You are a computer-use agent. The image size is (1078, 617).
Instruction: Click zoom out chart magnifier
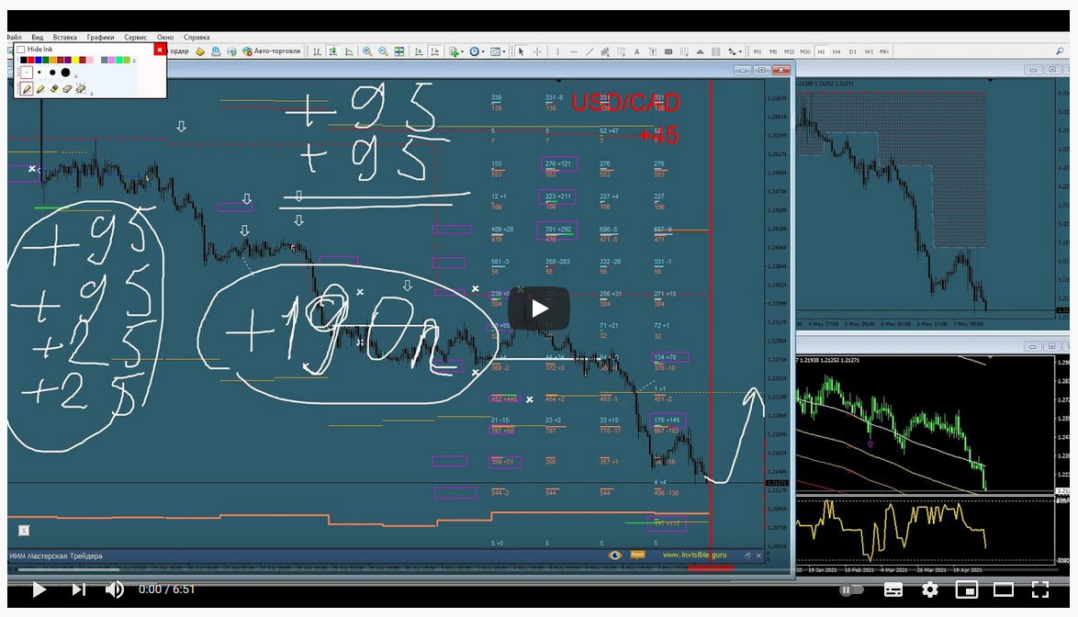coord(383,51)
